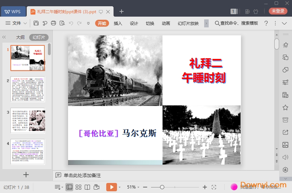Collapse the slide panel with the double chevron
Screen dimensions: 292x193
[4, 37]
